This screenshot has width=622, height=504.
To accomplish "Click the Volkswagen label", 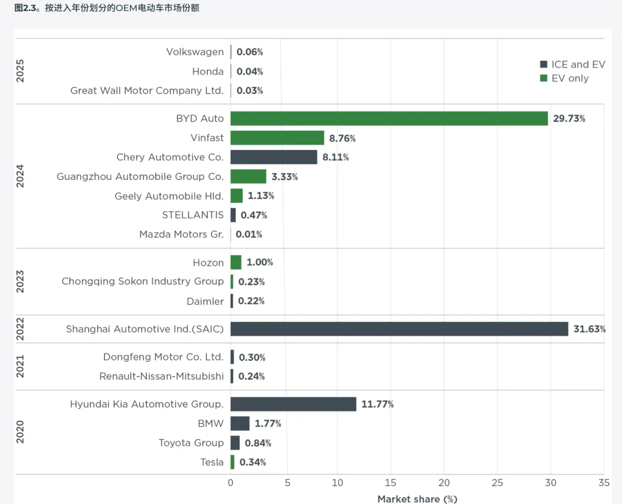I will [x=195, y=52].
